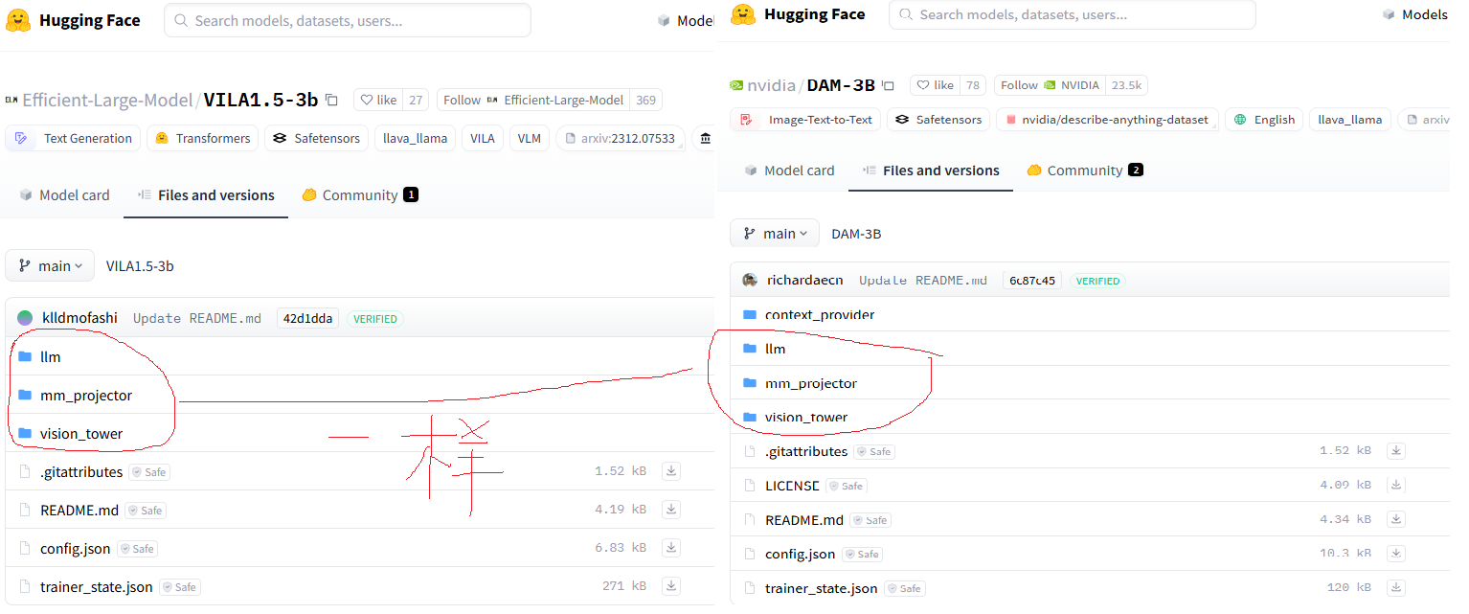The image size is (1469, 614).
Task: Click the nvidia organization logo icon beside the DAM-3B title
Action: [736, 85]
